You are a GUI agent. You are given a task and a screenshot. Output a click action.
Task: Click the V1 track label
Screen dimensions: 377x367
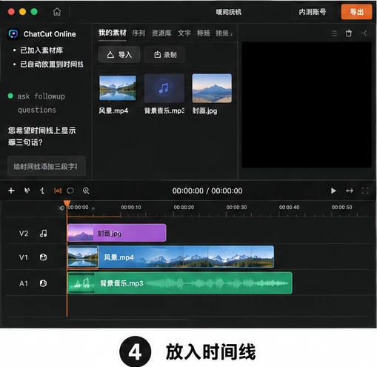(x=24, y=257)
